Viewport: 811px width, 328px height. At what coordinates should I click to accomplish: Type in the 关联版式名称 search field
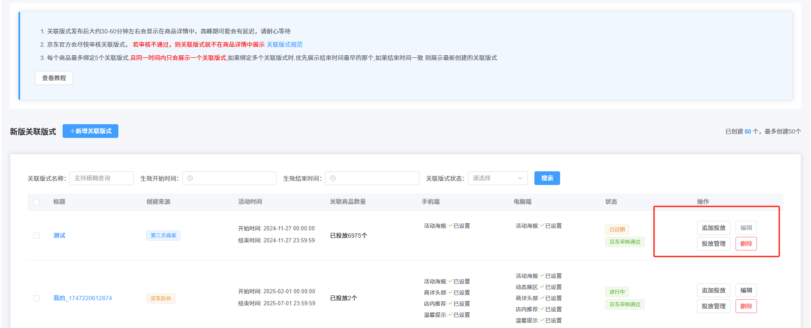click(x=102, y=178)
